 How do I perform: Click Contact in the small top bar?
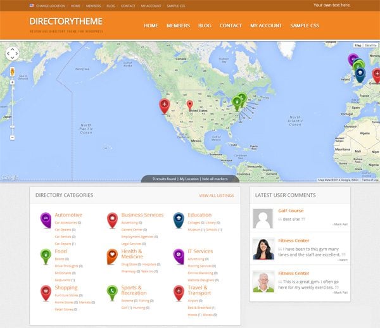[x=128, y=6]
